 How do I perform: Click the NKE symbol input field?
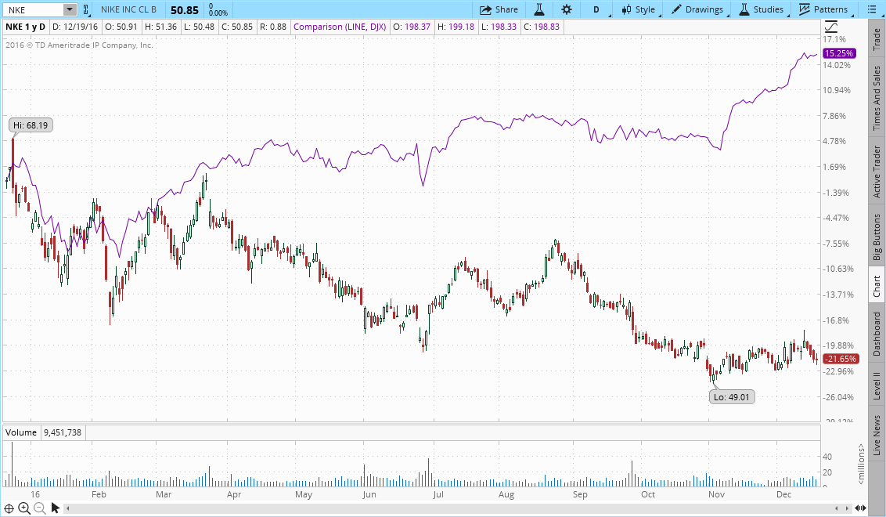34,9
